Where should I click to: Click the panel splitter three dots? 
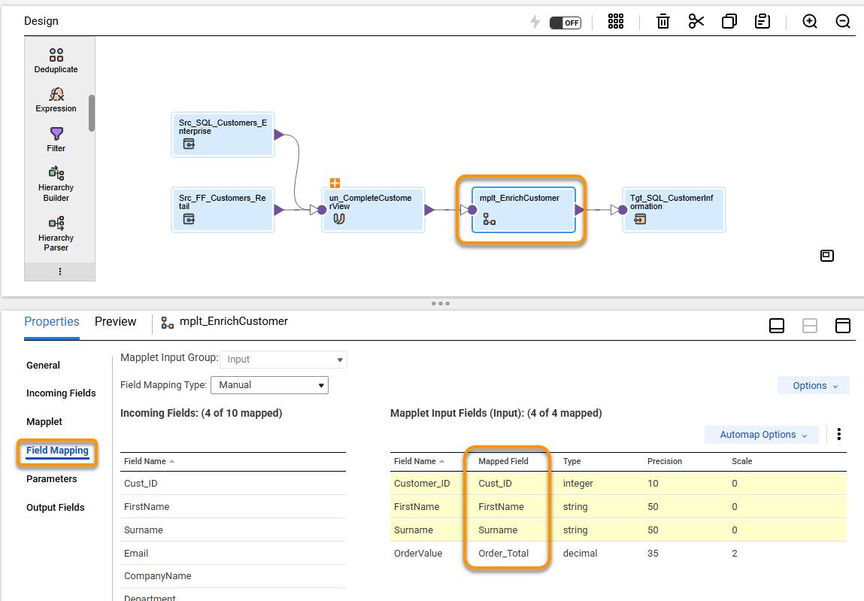440,303
